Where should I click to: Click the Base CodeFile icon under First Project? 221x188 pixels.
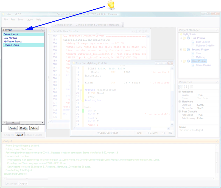point(193,42)
